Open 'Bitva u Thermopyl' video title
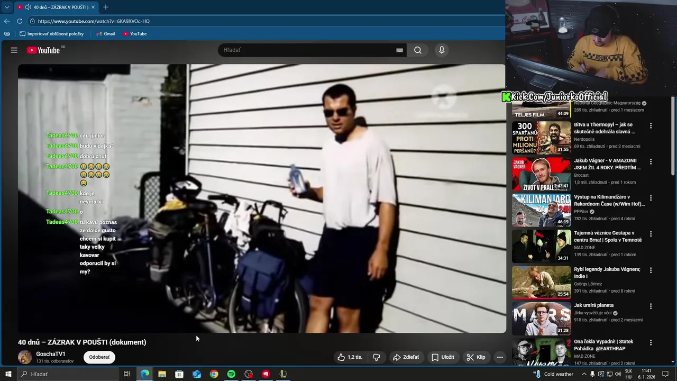 [x=605, y=128]
